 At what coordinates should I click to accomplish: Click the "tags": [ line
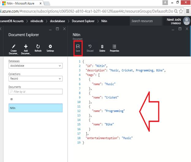[93, 75]
